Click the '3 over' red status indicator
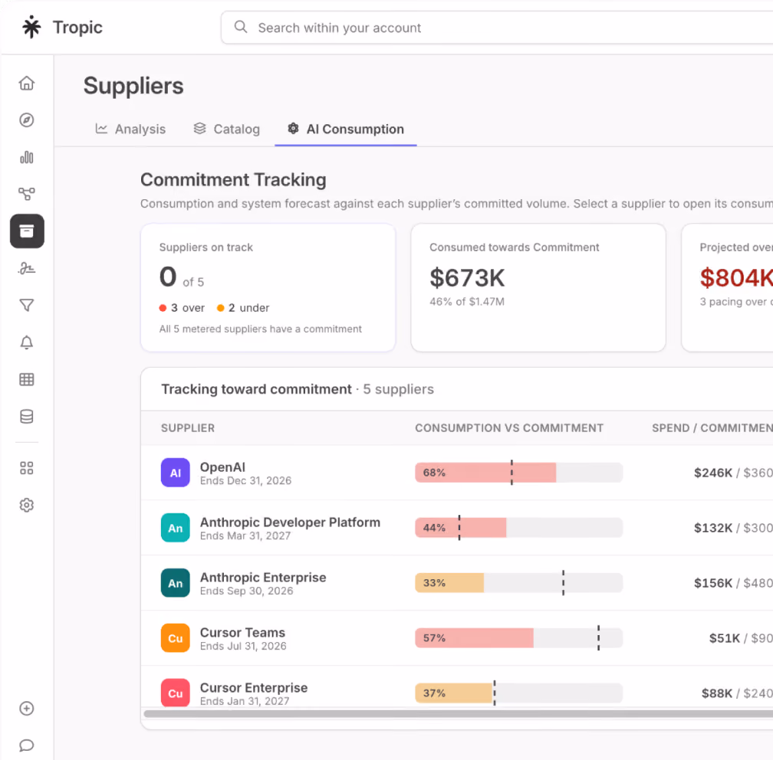 pyautogui.click(x=182, y=308)
